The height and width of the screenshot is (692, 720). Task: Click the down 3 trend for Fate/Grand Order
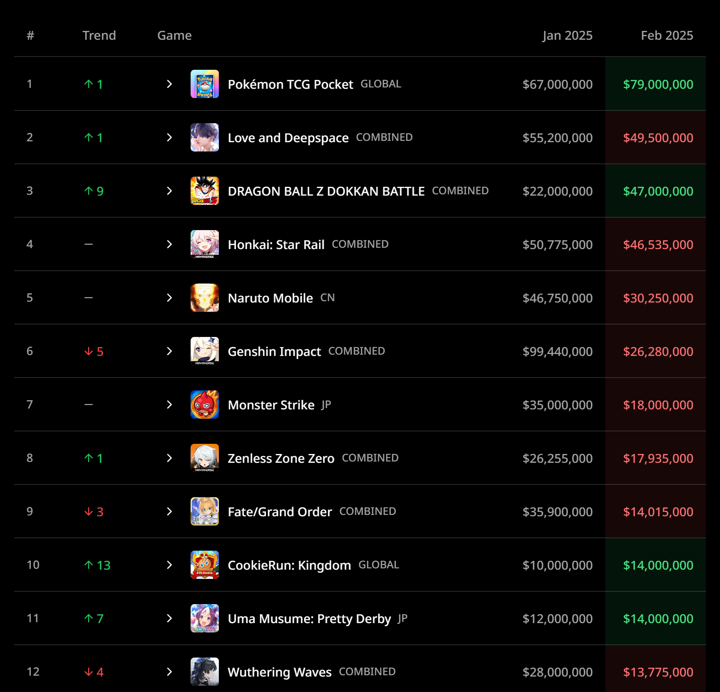point(94,512)
